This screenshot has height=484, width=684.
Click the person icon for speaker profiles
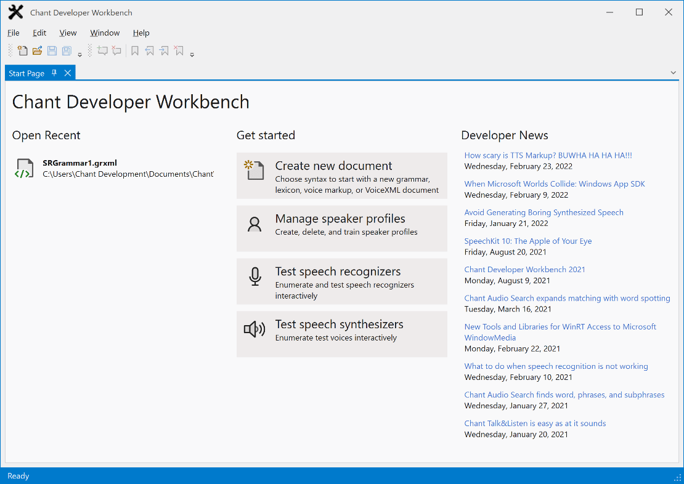pos(254,225)
